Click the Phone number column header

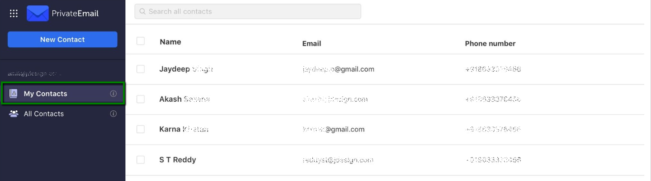coord(490,44)
